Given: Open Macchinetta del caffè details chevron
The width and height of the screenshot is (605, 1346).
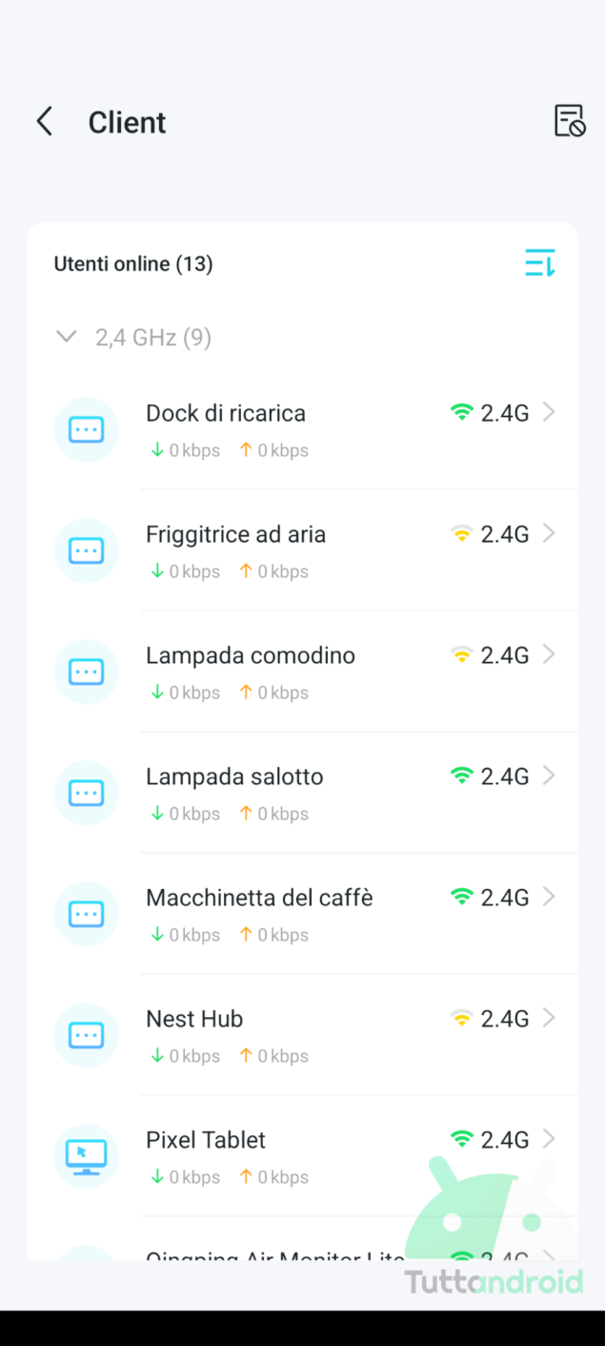Looking at the screenshot, I should click(549, 897).
